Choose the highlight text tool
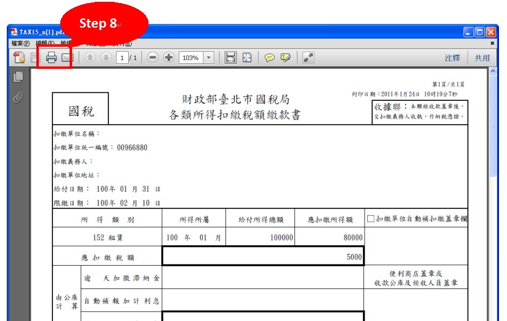The height and width of the screenshot is (321, 507). [x=285, y=58]
